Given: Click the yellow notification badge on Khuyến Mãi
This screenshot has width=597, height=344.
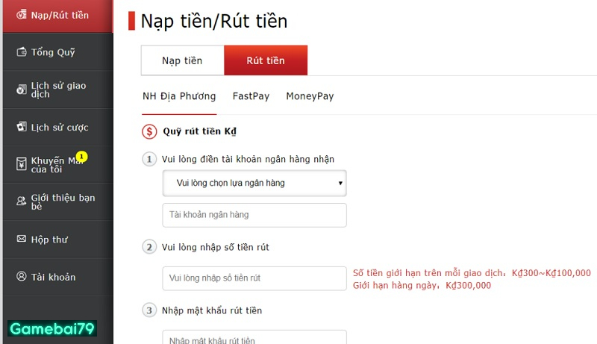Looking at the screenshot, I should pyautogui.click(x=81, y=157).
